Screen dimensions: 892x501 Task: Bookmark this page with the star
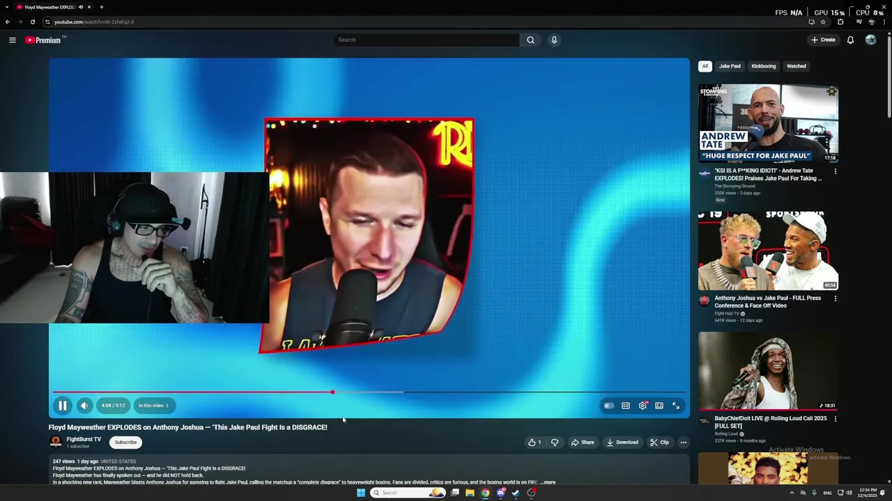pos(823,22)
